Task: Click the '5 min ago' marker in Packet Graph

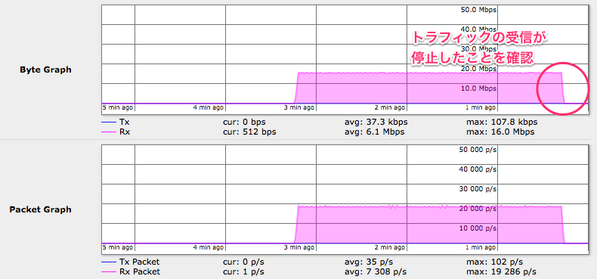Action: point(118,247)
